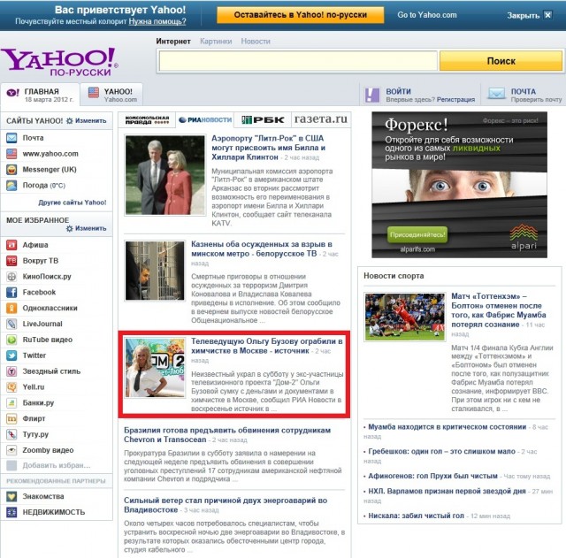Open the Tottenham match sports photo
The height and width of the screenshot is (558, 566).
pyautogui.click(x=405, y=317)
